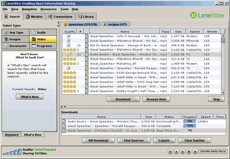Click Find Sources button
The height and width of the screenshot is (159, 230).
(x=134, y=140)
